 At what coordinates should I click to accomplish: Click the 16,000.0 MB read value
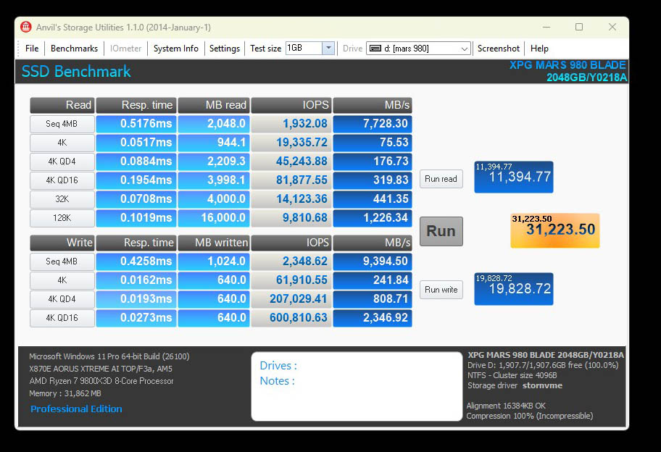pos(214,218)
